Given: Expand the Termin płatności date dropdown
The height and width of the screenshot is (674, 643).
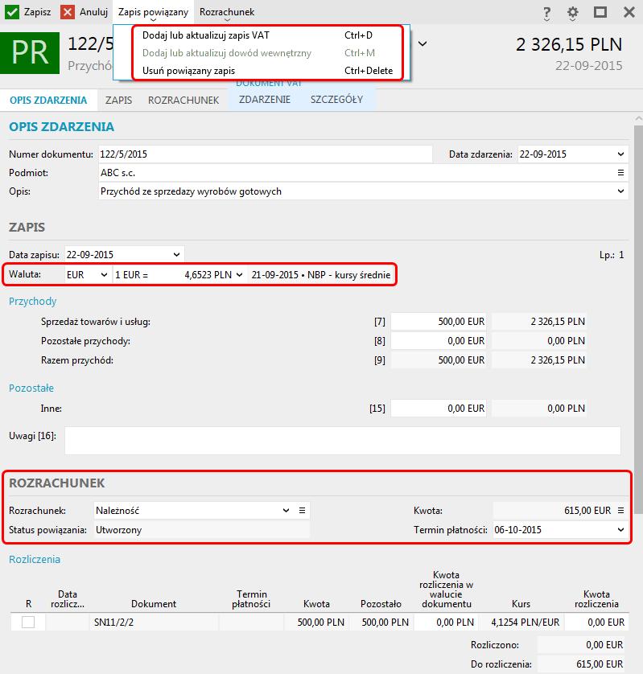Looking at the screenshot, I should (x=620, y=530).
